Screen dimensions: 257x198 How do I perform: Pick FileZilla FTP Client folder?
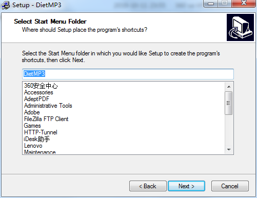(x=46, y=119)
